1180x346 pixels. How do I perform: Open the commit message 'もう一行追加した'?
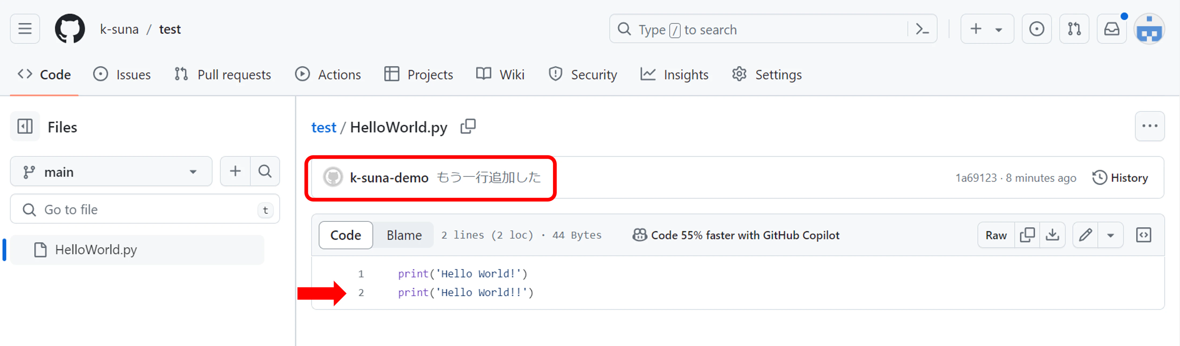[x=489, y=178]
